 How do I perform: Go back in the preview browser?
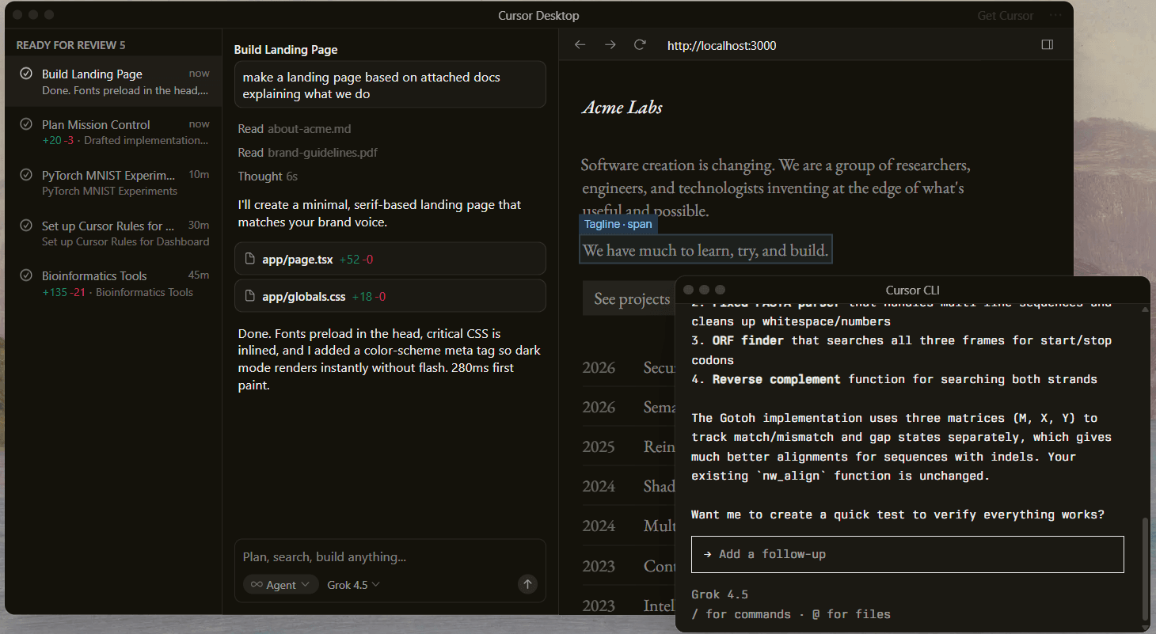coord(580,45)
